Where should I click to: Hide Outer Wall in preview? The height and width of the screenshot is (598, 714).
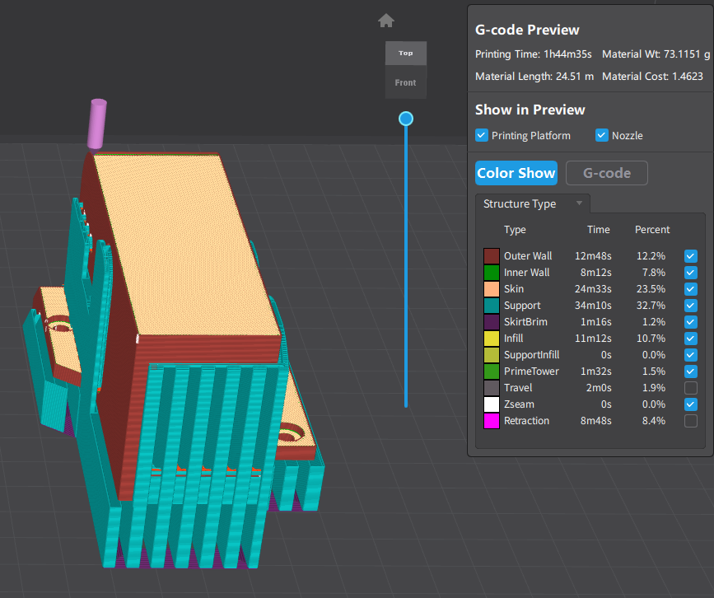(x=690, y=256)
